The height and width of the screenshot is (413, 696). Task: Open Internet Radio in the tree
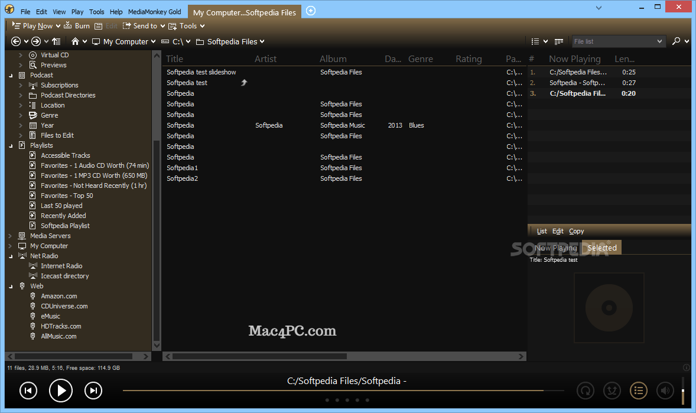[61, 266]
